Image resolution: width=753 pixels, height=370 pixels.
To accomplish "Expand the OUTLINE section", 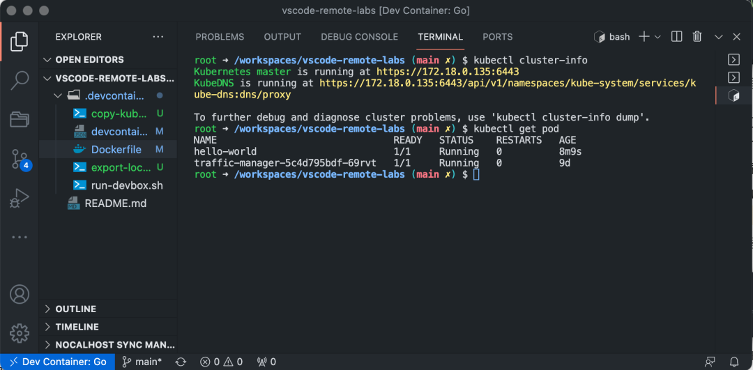I will [x=108, y=309].
